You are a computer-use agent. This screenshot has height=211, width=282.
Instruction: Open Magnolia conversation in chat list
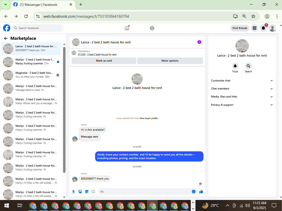click(x=31, y=75)
